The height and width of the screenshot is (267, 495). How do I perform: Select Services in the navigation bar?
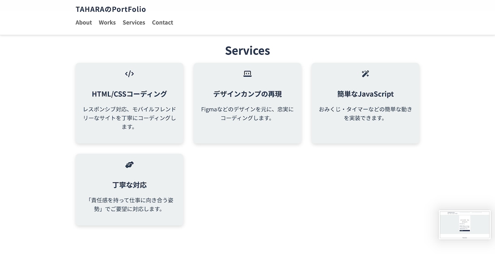[x=134, y=23]
